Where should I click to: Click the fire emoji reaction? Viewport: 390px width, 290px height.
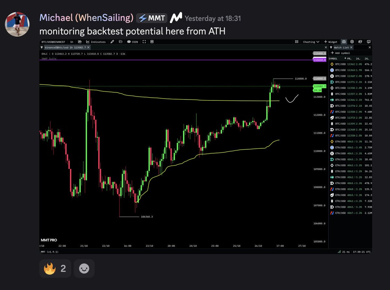pyautogui.click(x=55, y=269)
